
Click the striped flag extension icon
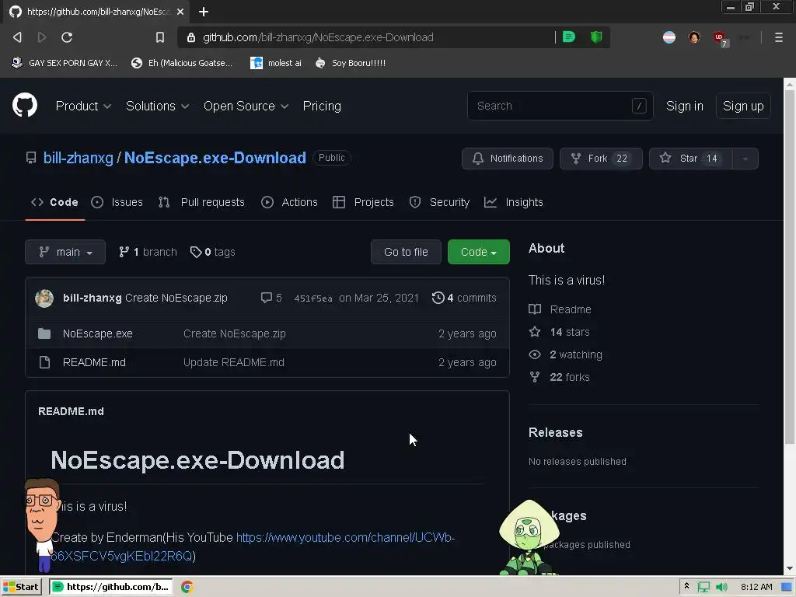[x=669, y=37]
